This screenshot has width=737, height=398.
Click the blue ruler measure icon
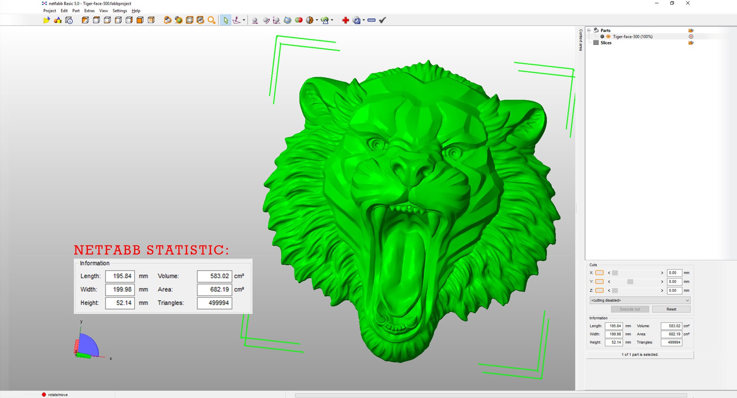pos(371,20)
